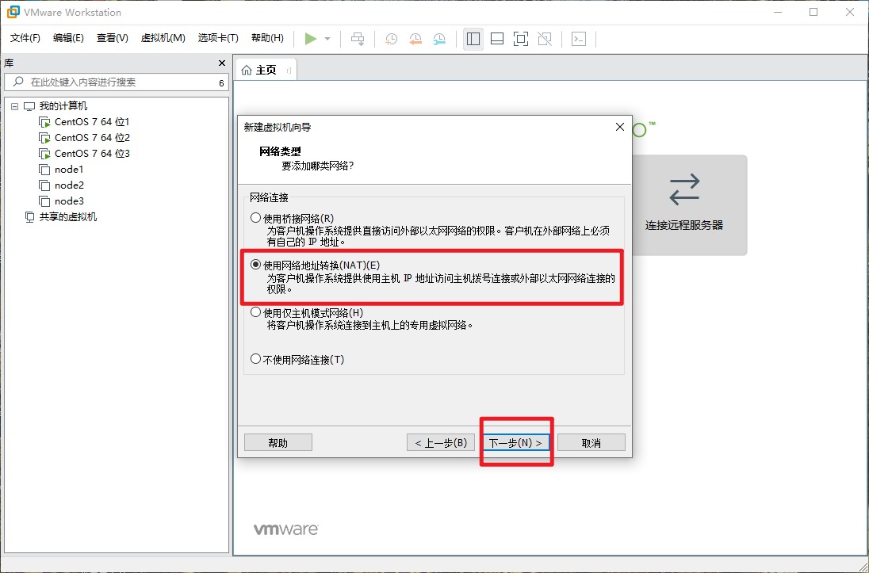
Task: Click the Unity mode toolbar icon
Action: point(545,39)
